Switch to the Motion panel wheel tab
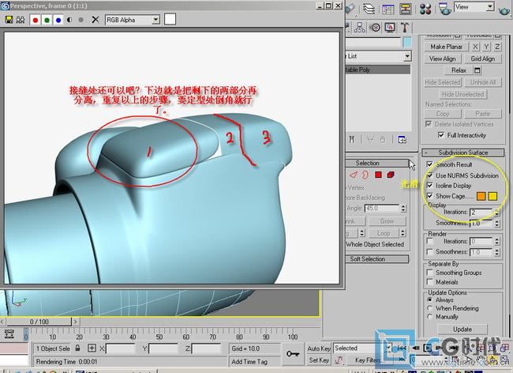 (375, 28)
